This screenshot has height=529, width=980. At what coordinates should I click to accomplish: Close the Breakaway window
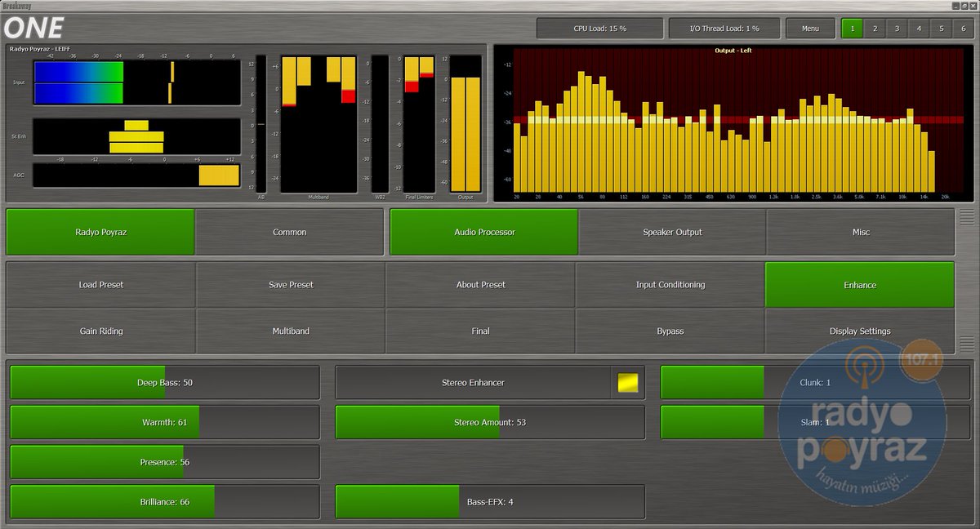(x=973, y=5)
